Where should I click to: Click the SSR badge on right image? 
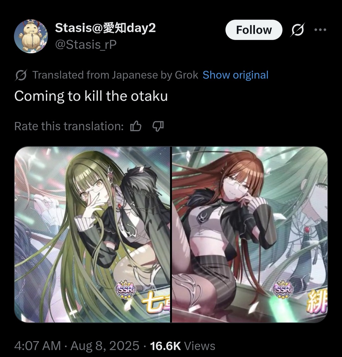pos(283,290)
